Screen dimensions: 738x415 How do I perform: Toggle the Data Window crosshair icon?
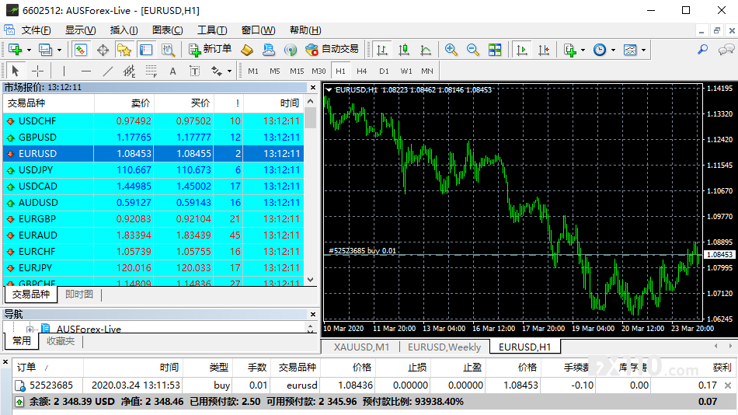click(x=103, y=50)
